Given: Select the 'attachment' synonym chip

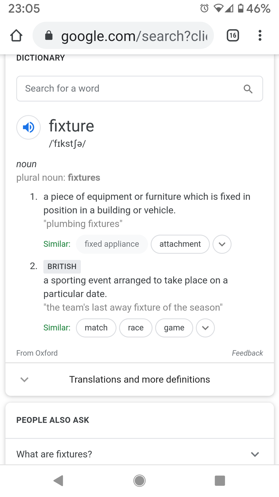Looking at the screenshot, I should pyautogui.click(x=180, y=244).
